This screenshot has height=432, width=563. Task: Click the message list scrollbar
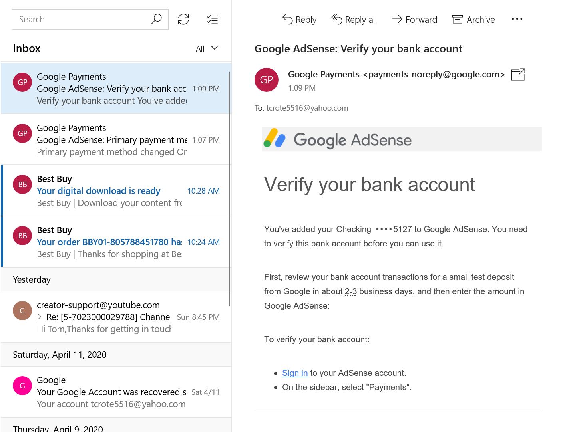[230, 189]
